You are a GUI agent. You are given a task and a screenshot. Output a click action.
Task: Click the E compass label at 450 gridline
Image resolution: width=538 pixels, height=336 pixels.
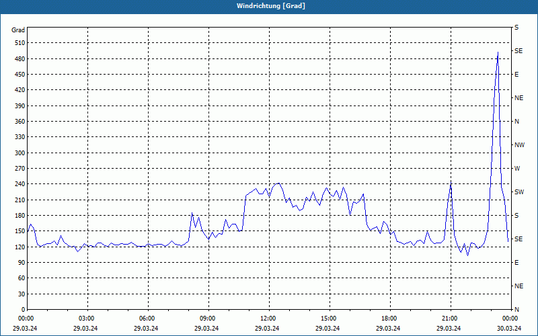516,75
